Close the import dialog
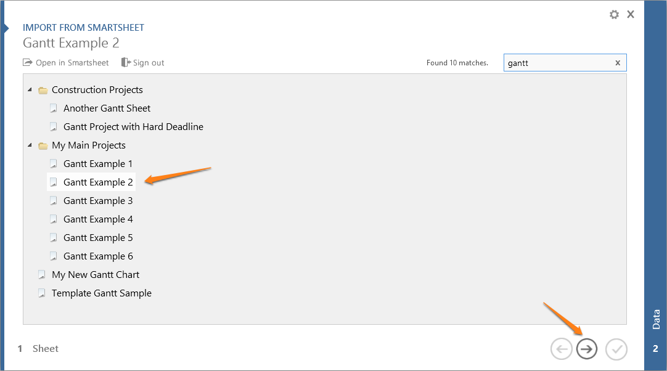The height and width of the screenshot is (371, 667). (631, 14)
